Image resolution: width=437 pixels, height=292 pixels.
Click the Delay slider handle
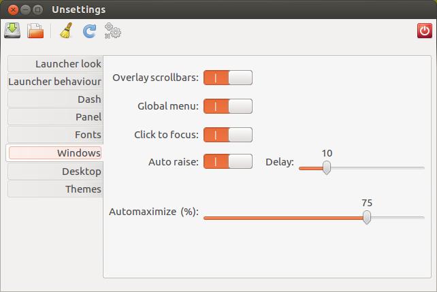coord(327,167)
